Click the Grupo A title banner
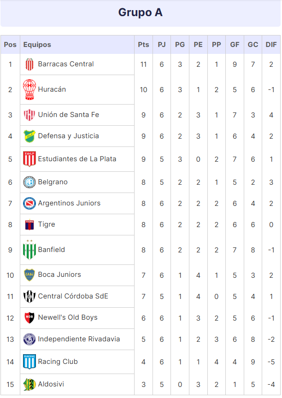282x398 pixels. (x=141, y=13)
